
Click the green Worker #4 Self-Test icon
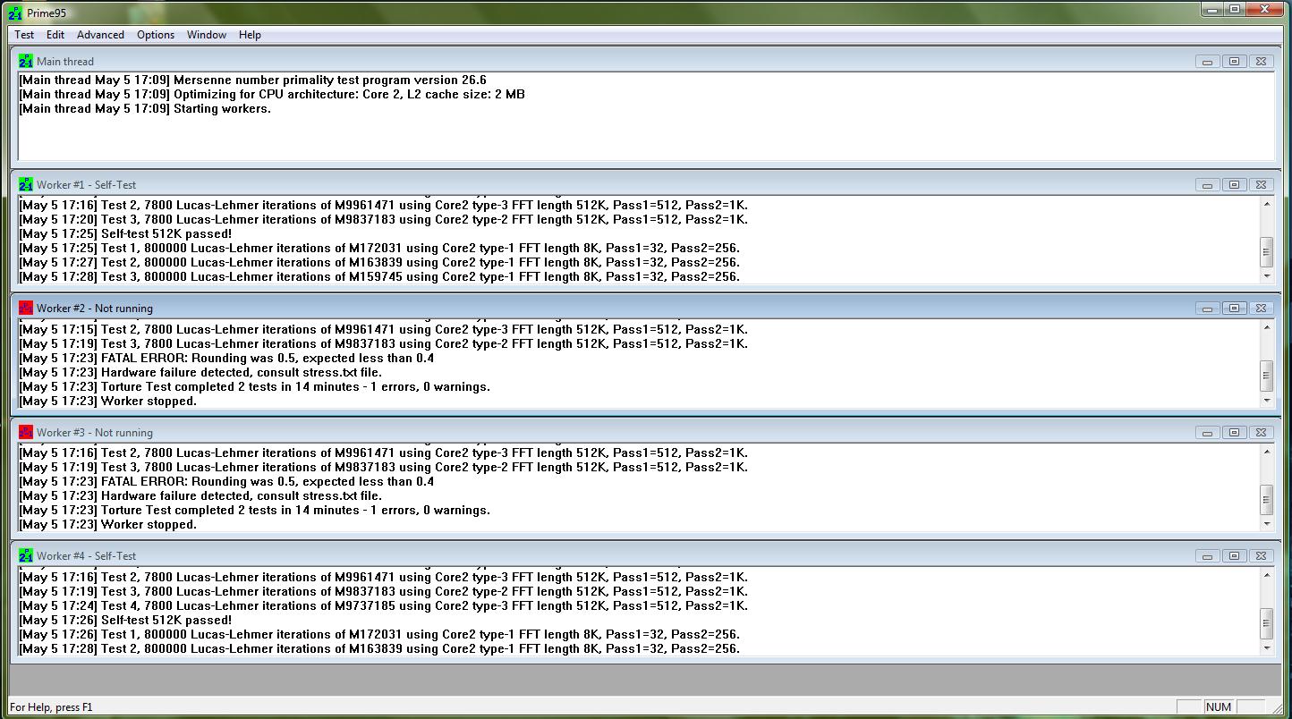26,555
